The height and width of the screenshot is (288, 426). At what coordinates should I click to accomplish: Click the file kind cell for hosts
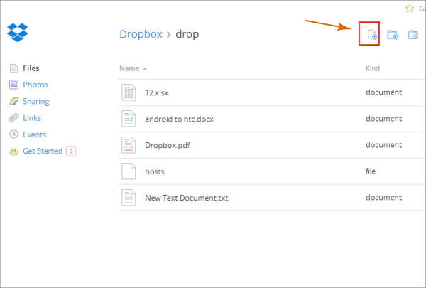click(x=371, y=171)
